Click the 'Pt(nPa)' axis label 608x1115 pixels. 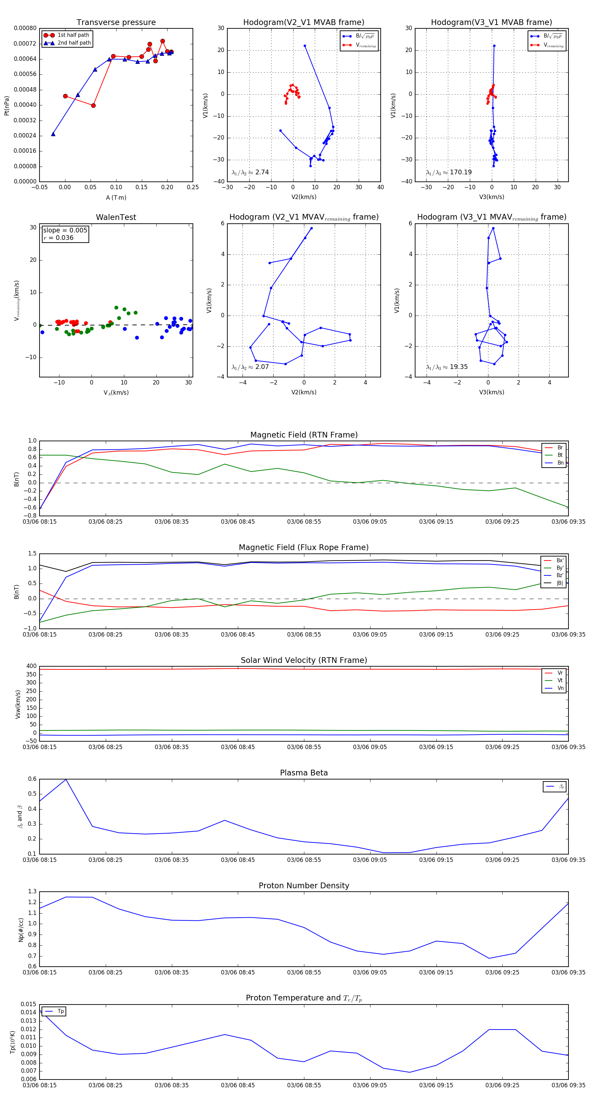(x=6, y=106)
